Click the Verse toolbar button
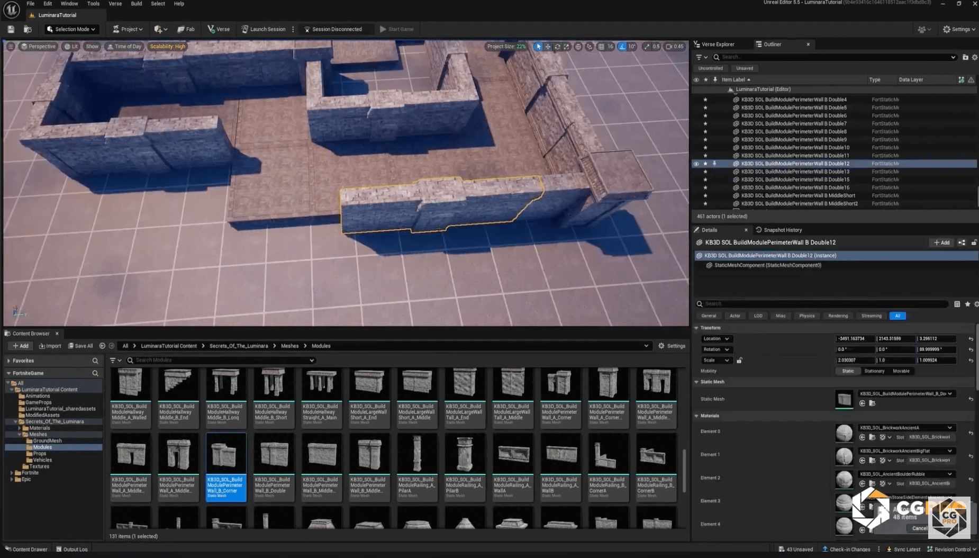Screen dimensions: 979x558 pos(219,29)
